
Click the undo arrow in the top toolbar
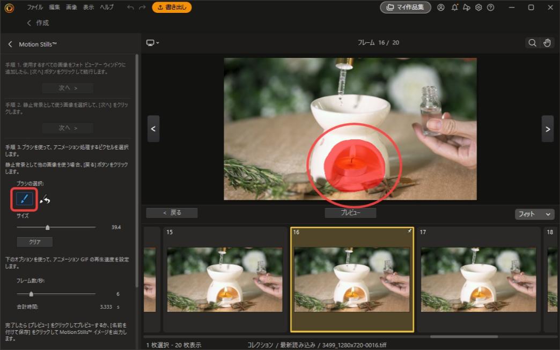[x=129, y=8]
